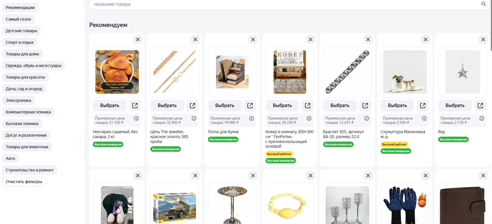Dismiss the Лоток для бумаг card
The height and width of the screenshot is (224, 492).
(253, 39)
